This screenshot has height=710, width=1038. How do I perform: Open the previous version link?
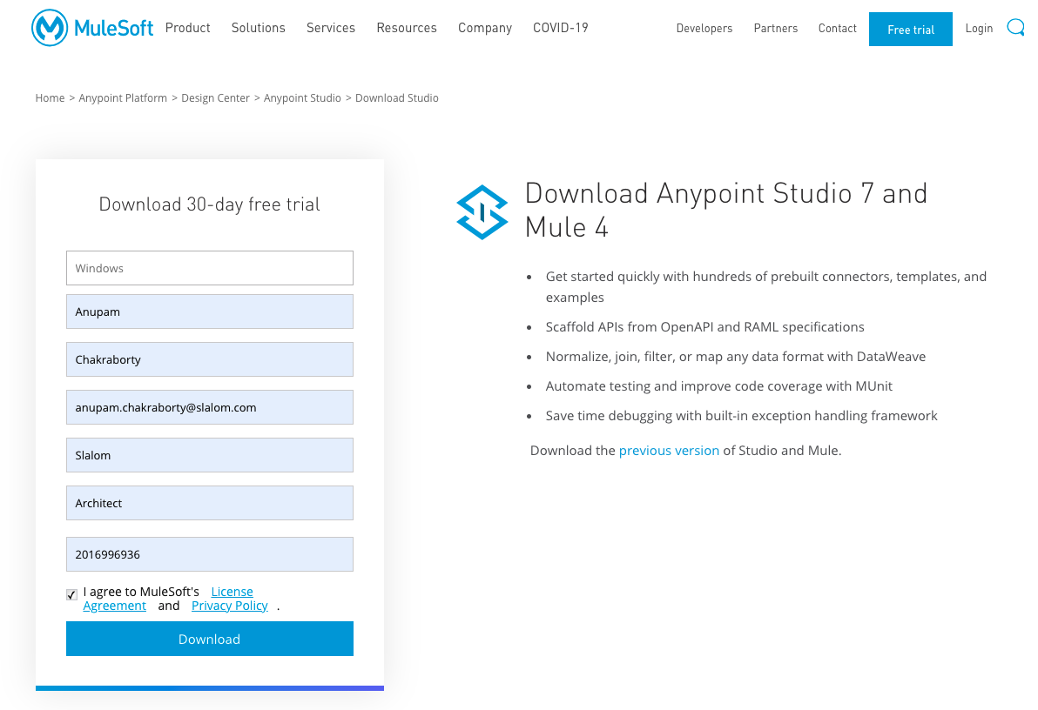[669, 450]
